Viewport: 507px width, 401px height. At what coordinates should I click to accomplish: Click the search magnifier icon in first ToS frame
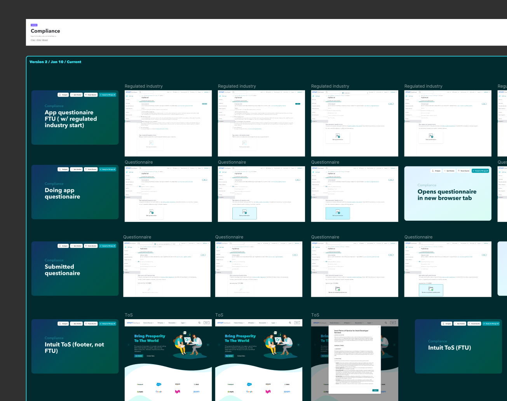[199, 323]
